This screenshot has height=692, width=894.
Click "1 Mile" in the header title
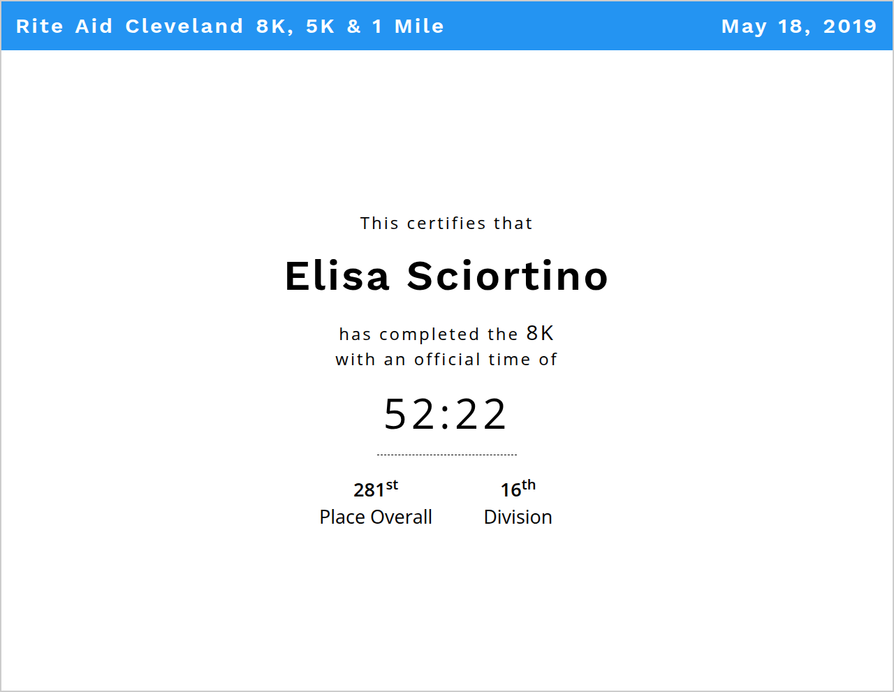click(408, 27)
